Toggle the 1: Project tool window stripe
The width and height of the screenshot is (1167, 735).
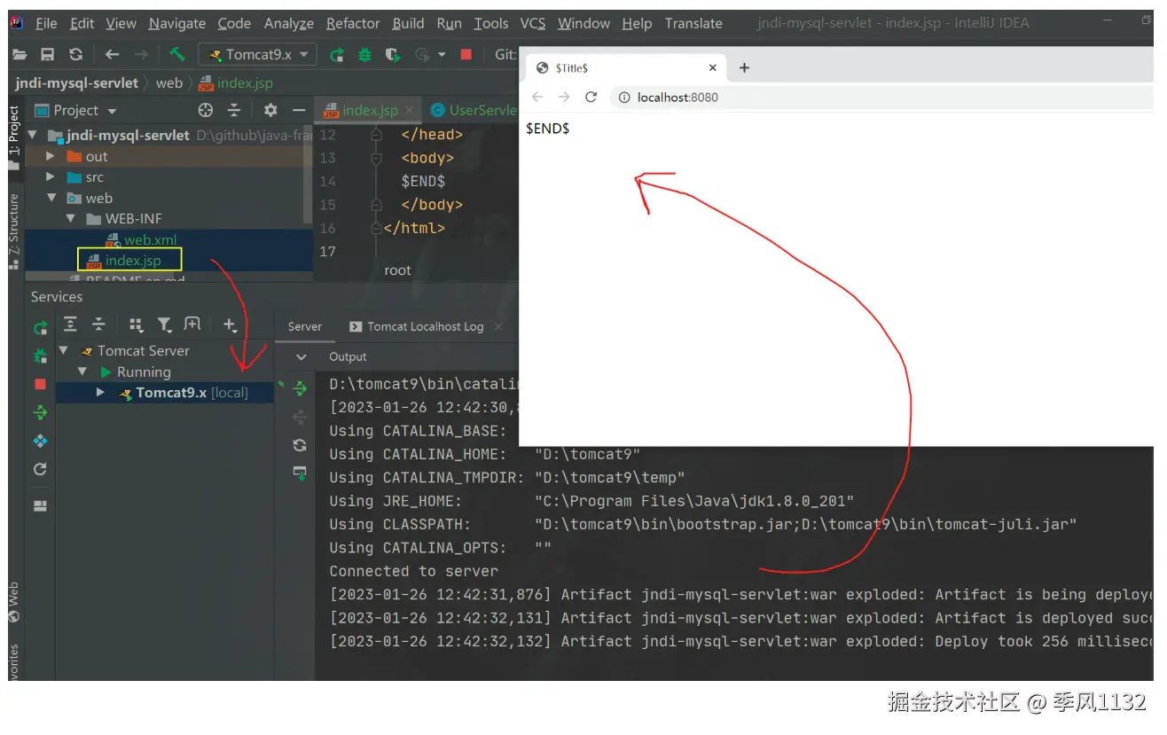click(13, 139)
